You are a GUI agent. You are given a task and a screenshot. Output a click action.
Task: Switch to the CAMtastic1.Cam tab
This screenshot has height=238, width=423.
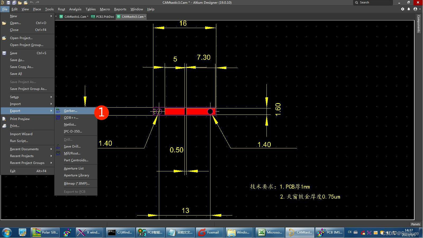pos(74,17)
